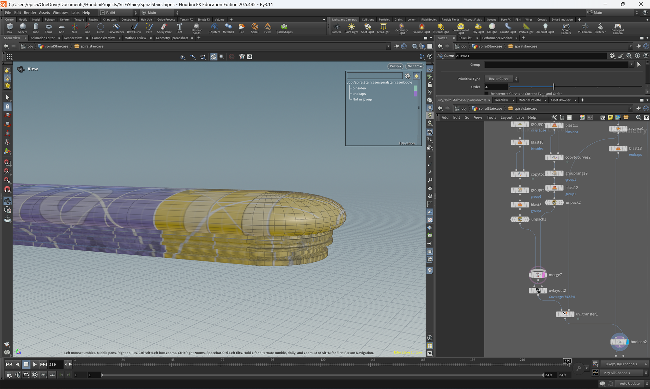Select the merge7 node
The height and width of the screenshot is (389, 650).
click(x=538, y=275)
